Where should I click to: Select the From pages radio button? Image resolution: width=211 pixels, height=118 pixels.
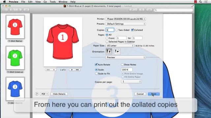click(107, 38)
